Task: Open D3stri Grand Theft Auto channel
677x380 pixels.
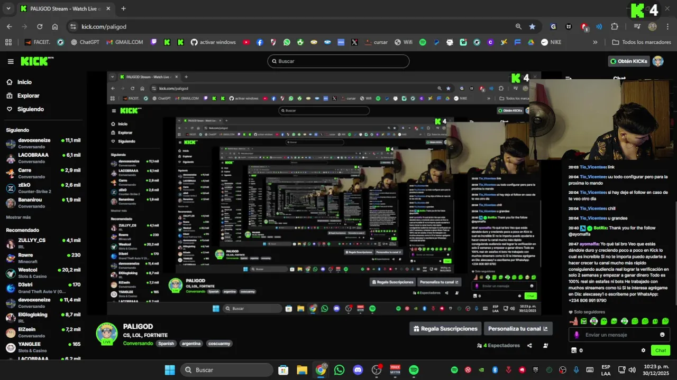Action: coord(43,288)
